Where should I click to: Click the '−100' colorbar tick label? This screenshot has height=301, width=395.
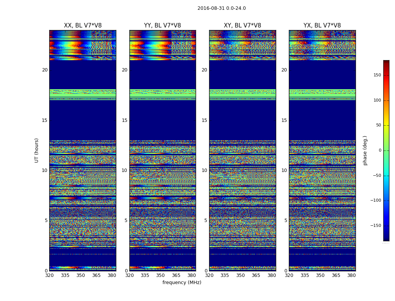click(x=376, y=200)
